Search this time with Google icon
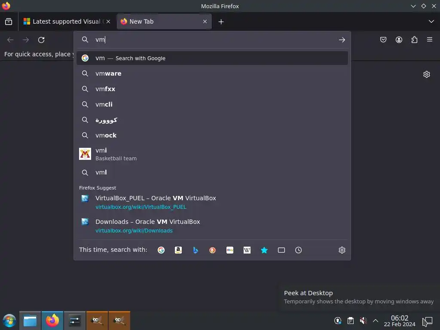This screenshot has height=330, width=440. [161, 250]
